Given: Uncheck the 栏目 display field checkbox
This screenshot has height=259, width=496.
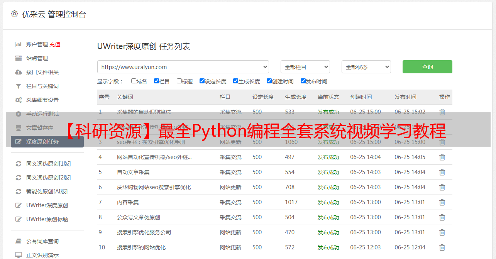Looking at the screenshot, I should (x=156, y=81).
